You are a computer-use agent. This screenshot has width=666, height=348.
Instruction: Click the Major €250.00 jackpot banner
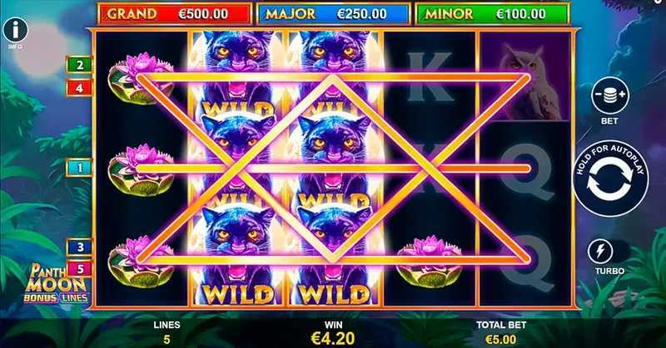[x=334, y=14]
